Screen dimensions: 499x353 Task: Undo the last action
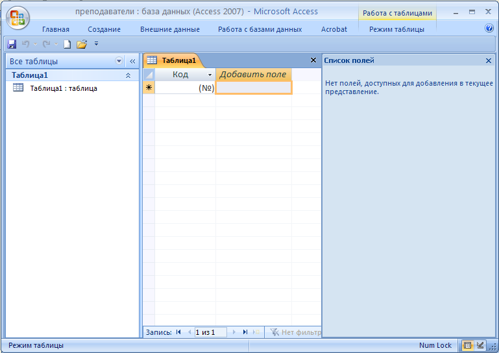(26, 44)
